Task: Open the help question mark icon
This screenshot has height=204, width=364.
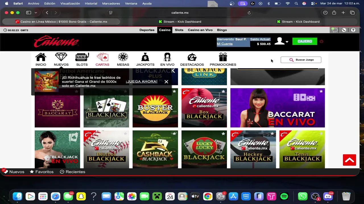Action: tap(353, 30)
